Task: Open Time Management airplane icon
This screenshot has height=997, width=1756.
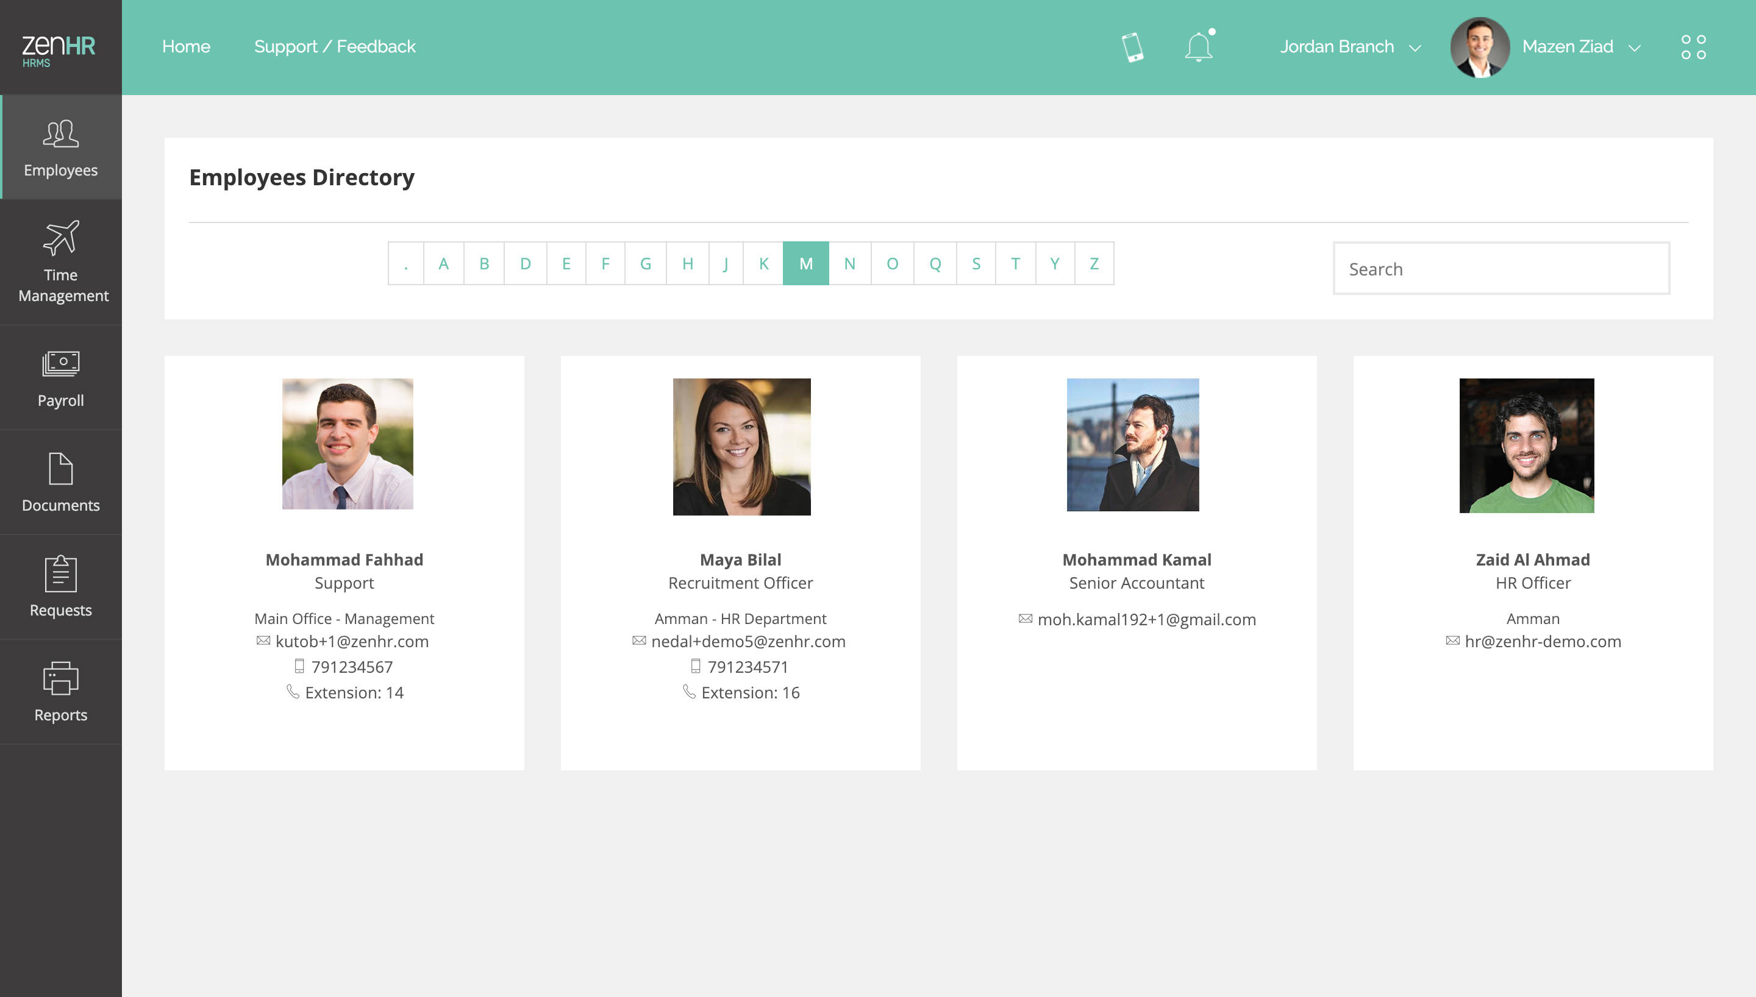Action: click(x=60, y=238)
